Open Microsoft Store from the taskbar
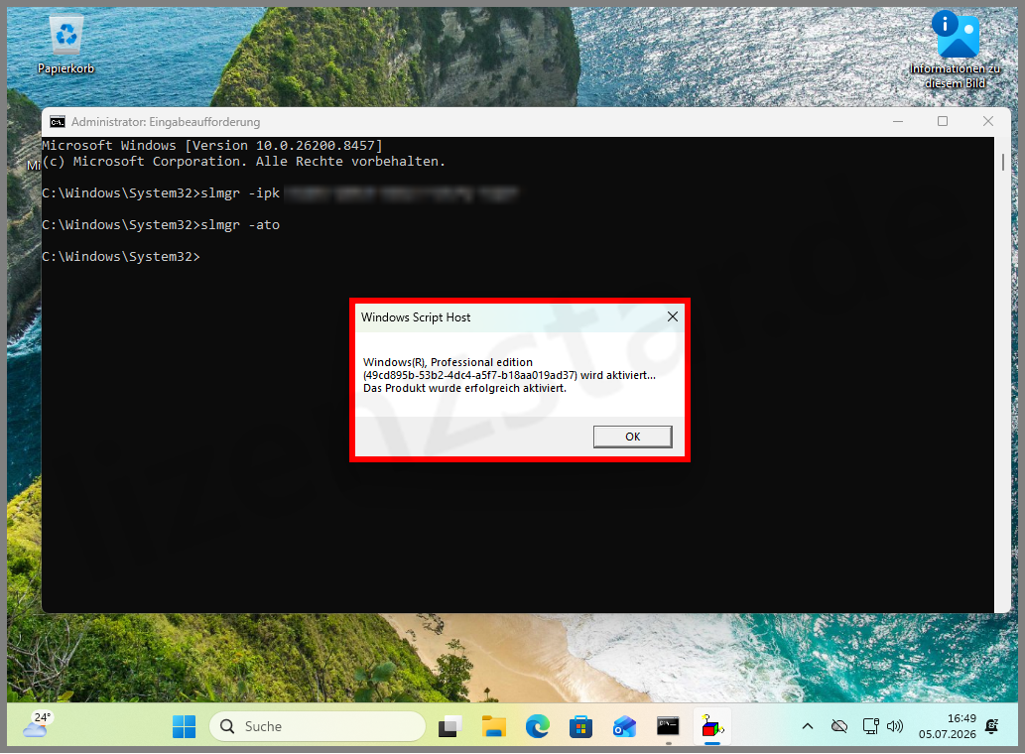 (x=580, y=726)
